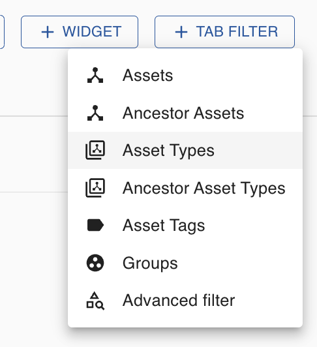Viewport: 317px width, 347px height.
Task: Open the Advanced filter option
Action: pyautogui.click(x=185, y=300)
